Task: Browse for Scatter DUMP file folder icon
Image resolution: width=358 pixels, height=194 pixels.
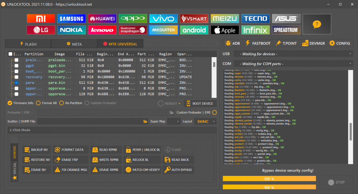Action: point(145,122)
